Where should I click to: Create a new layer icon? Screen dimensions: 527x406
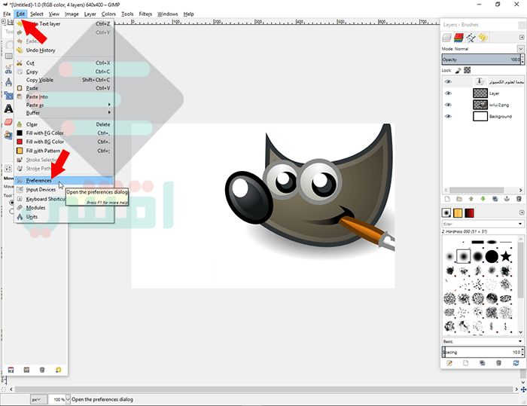447,199
